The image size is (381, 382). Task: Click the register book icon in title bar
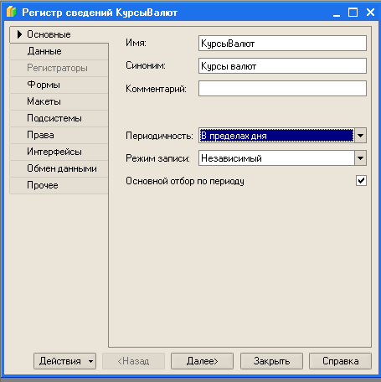(12, 12)
